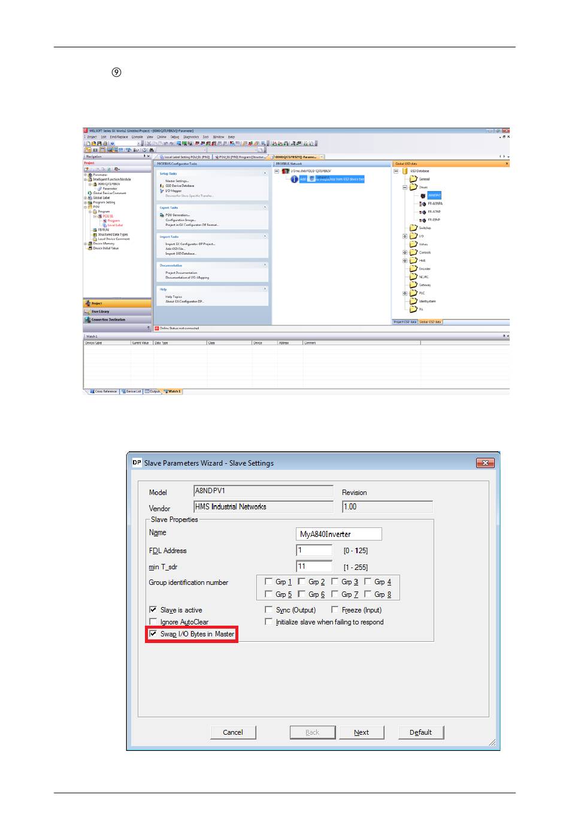This screenshot has height=821, width=569.
Task: Select the FR-A5NPA drive device icon
Action: pyautogui.click(x=423, y=204)
